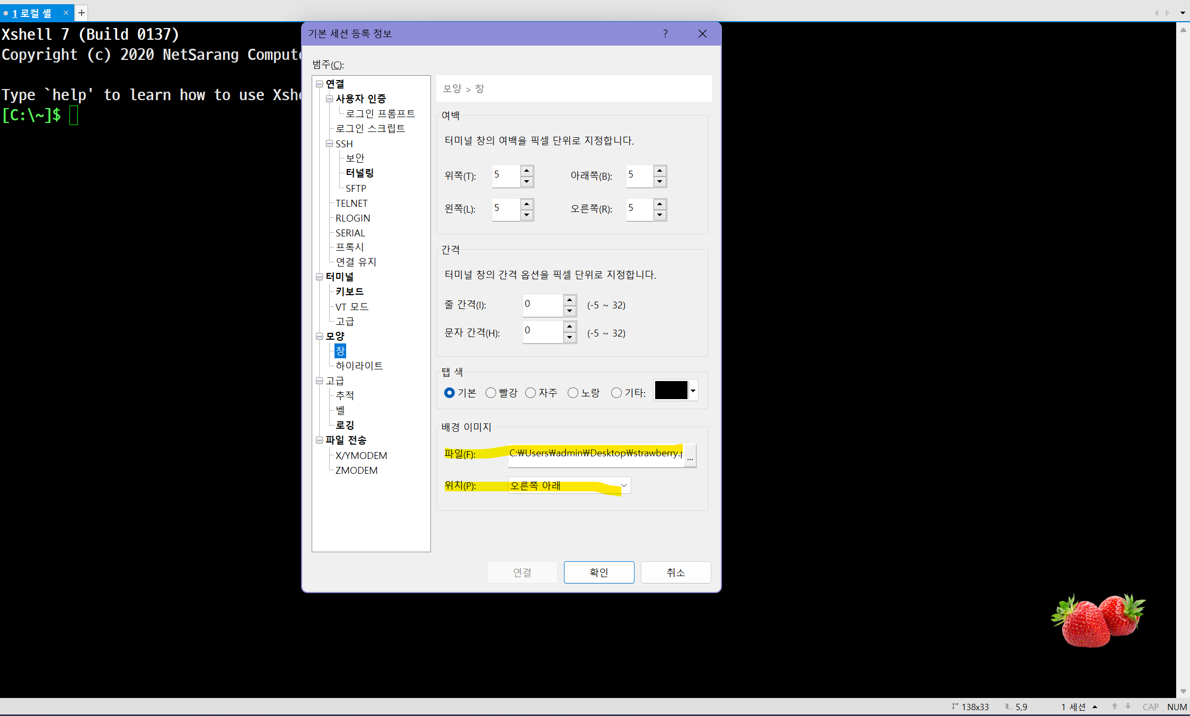Select the 빨강 tab color radio
The width and height of the screenshot is (1190, 716).
(x=491, y=393)
